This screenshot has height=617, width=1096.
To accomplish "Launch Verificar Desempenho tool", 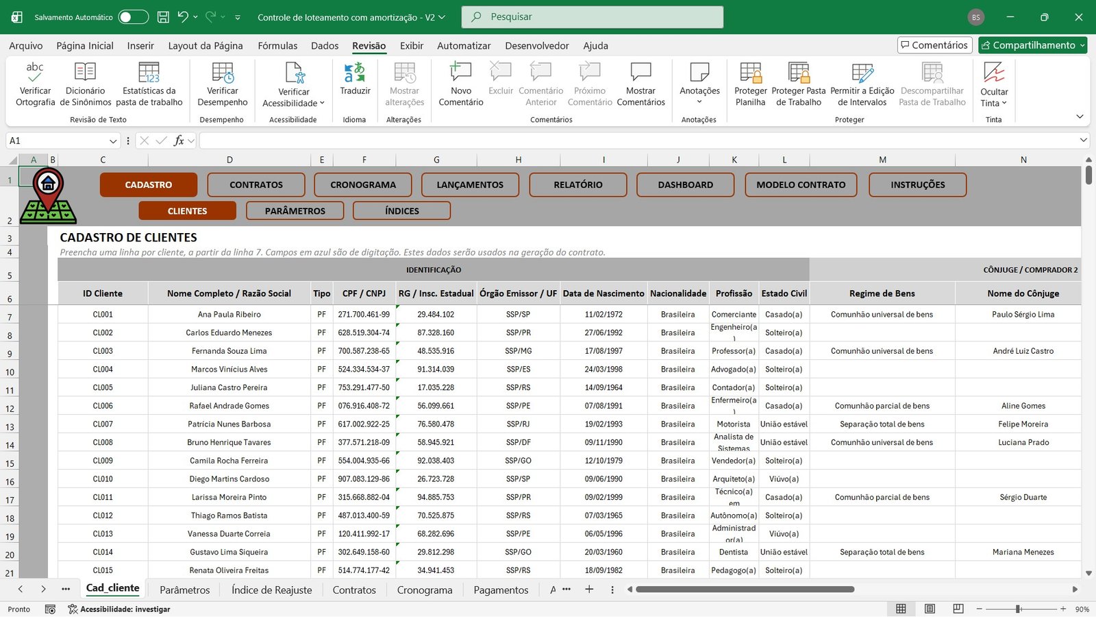I will tap(223, 84).
